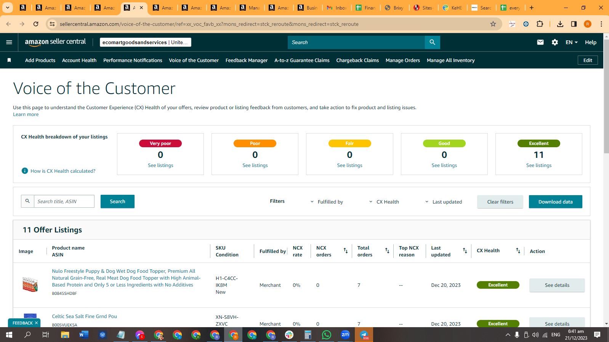Expand the EN language dropdown
609x342 pixels.
point(572,42)
